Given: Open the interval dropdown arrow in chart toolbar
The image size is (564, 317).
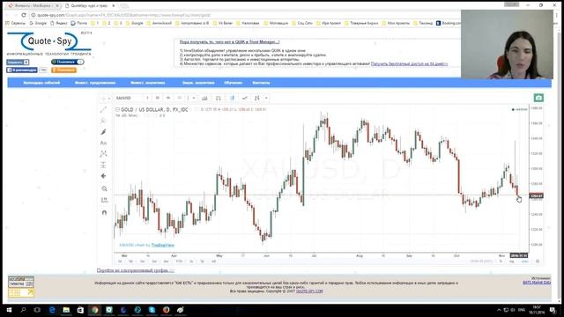Looking at the screenshot, I should pos(194,98).
